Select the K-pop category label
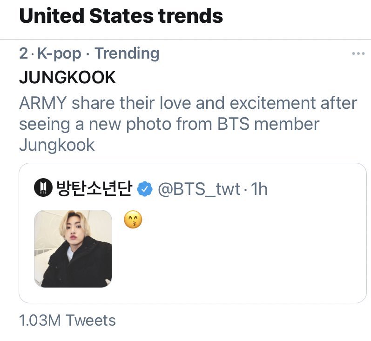Screen dimensions: 371x341 (59, 54)
